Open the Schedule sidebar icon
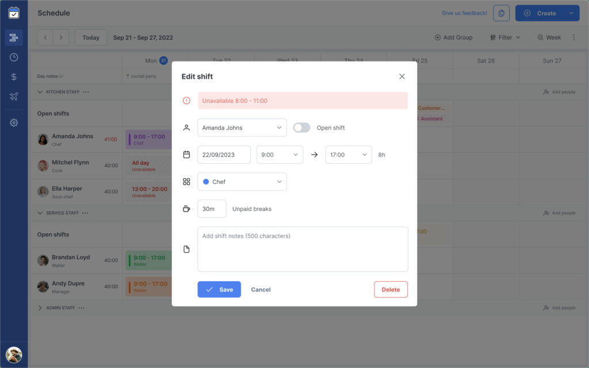 pyautogui.click(x=14, y=37)
